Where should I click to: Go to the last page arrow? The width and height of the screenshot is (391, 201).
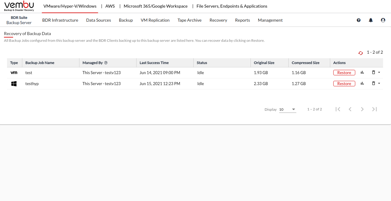pos(375,109)
